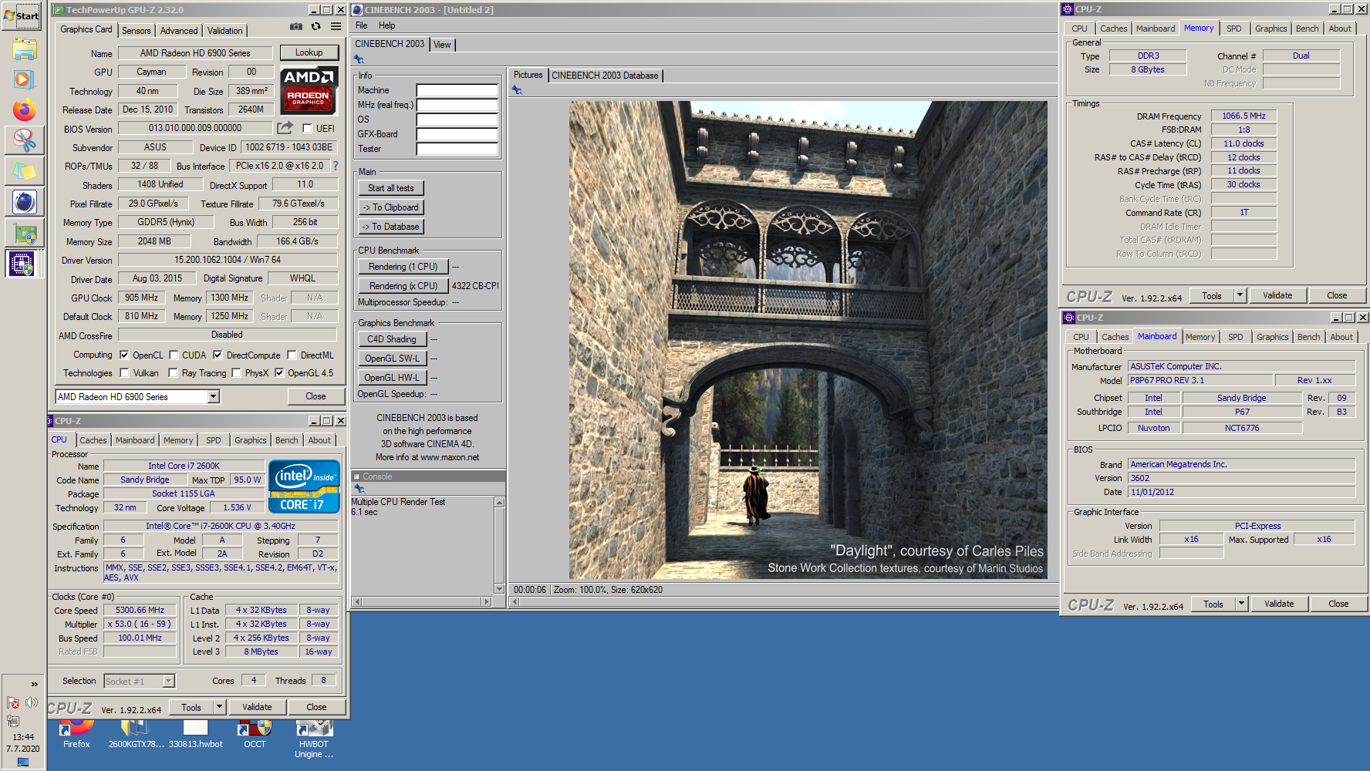
Task: Open the AMD Radeon HD 6900 Series dropdown
Action: (x=214, y=396)
